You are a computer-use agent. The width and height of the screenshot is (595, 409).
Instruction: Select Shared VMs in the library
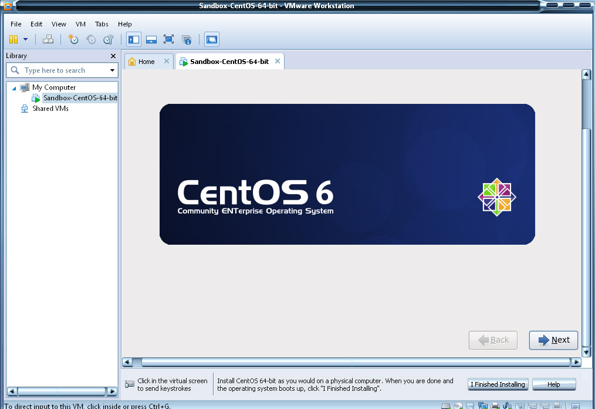point(50,109)
